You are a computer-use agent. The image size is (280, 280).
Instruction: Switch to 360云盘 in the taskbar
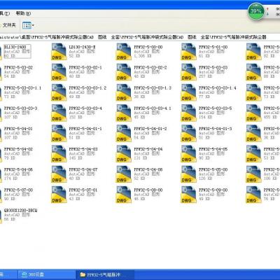47,274
